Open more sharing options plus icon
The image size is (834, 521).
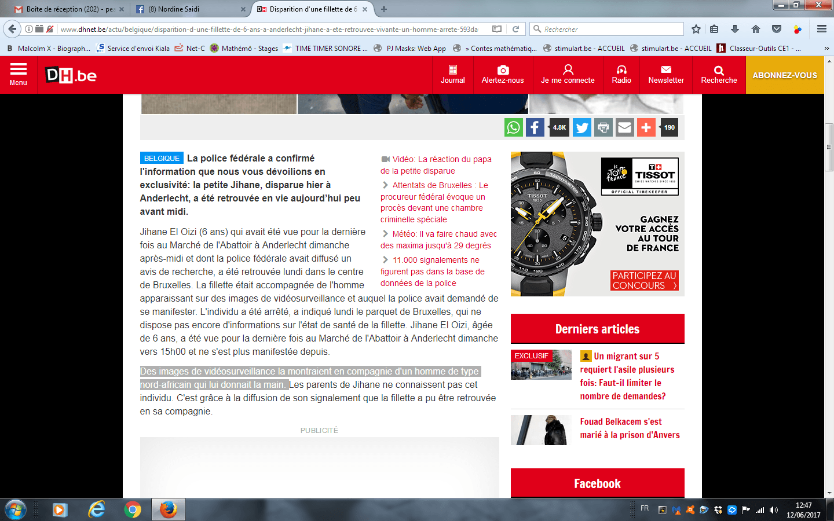point(646,127)
